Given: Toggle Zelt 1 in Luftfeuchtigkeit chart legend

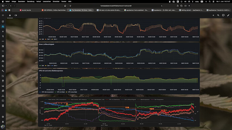Looking at the screenshot, I should pyautogui.click(x=48, y=66).
